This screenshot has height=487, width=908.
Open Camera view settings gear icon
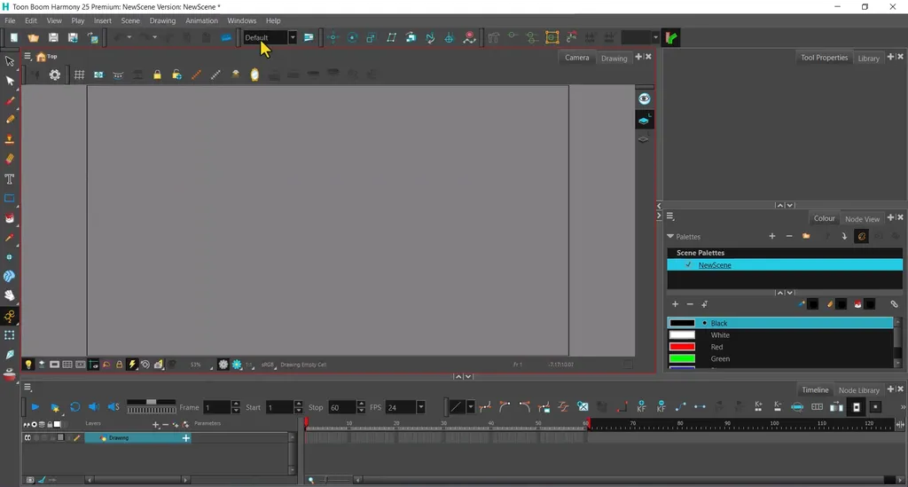[x=54, y=75]
